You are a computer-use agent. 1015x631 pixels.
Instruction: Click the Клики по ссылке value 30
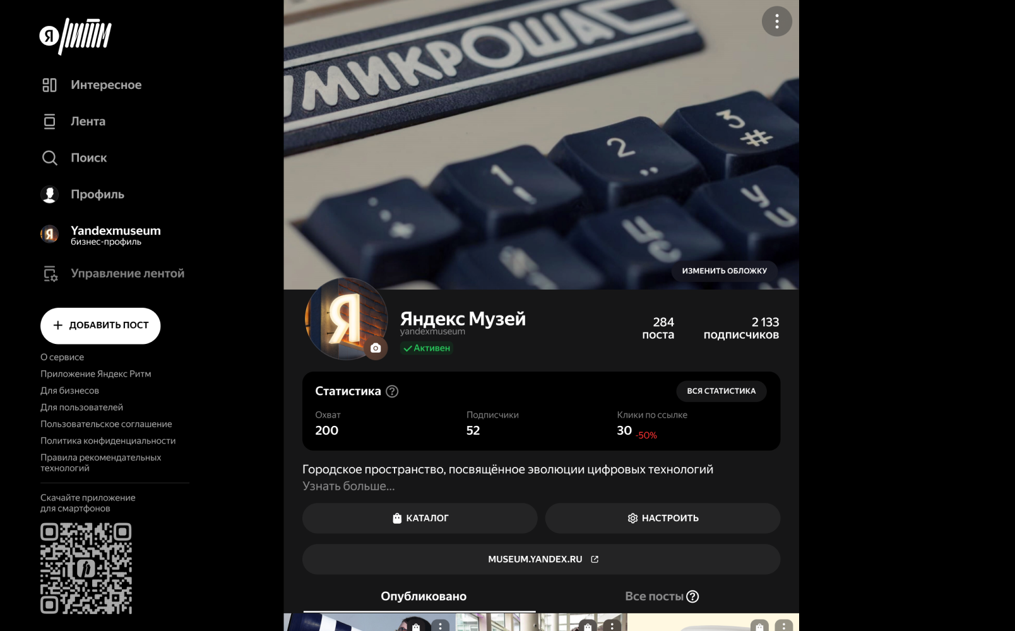(624, 430)
